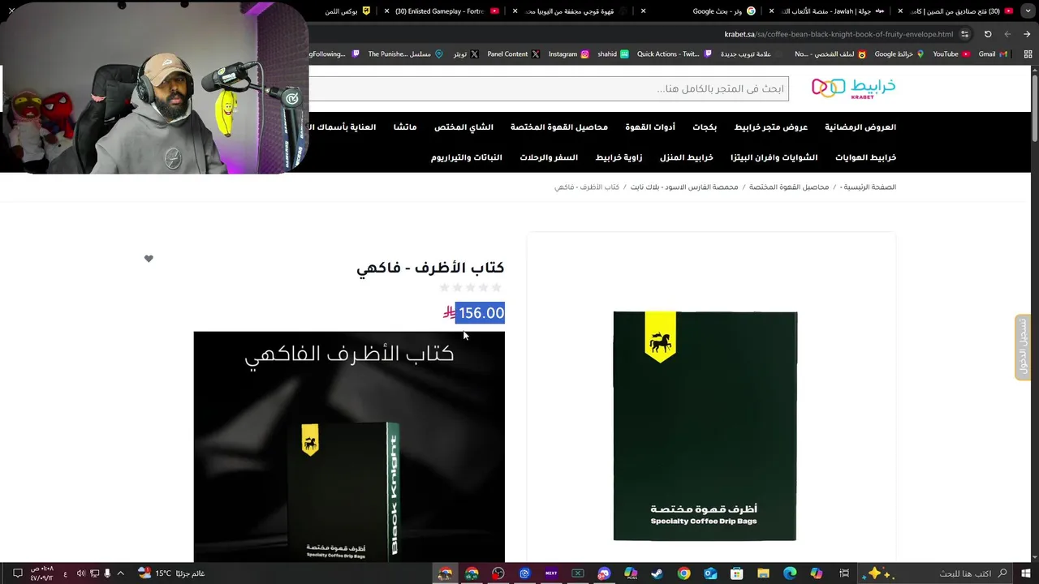Click the Krabet store logo

pos(853,88)
